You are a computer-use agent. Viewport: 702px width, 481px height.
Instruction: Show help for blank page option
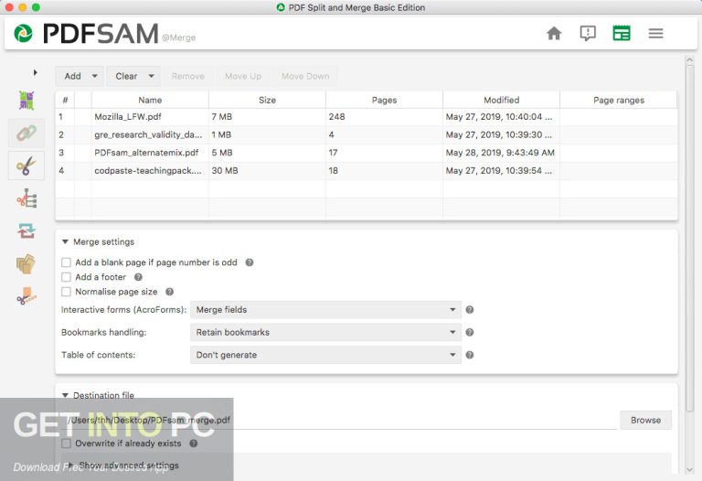250,262
